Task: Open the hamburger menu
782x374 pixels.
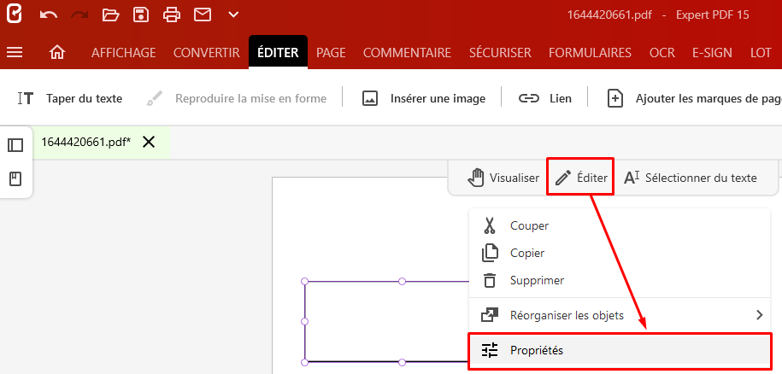Action: [x=15, y=52]
